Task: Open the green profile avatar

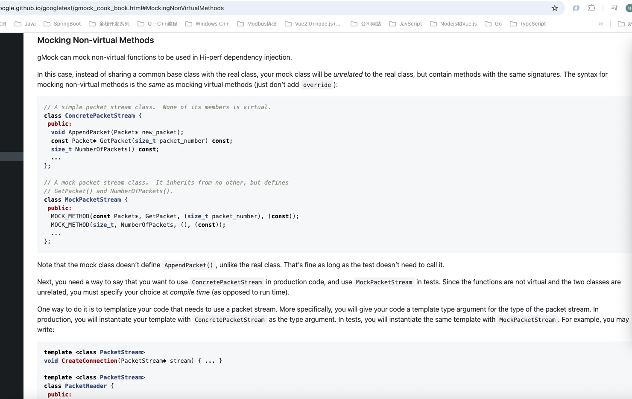Action: pyautogui.click(x=629, y=8)
